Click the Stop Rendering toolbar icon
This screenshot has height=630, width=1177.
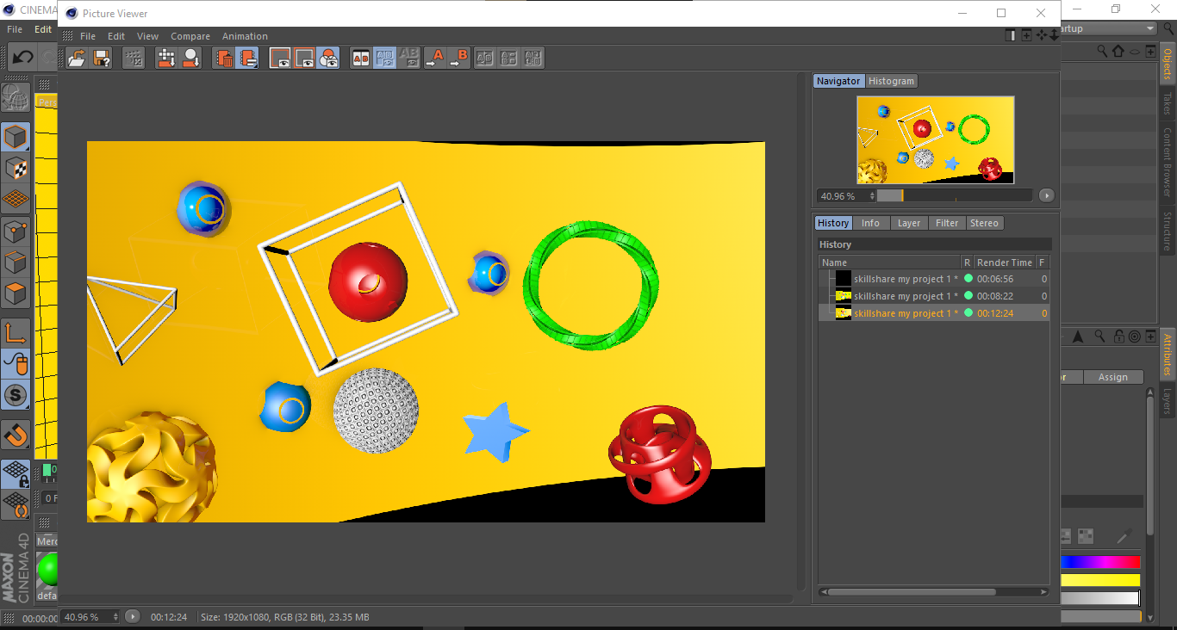[x=134, y=58]
